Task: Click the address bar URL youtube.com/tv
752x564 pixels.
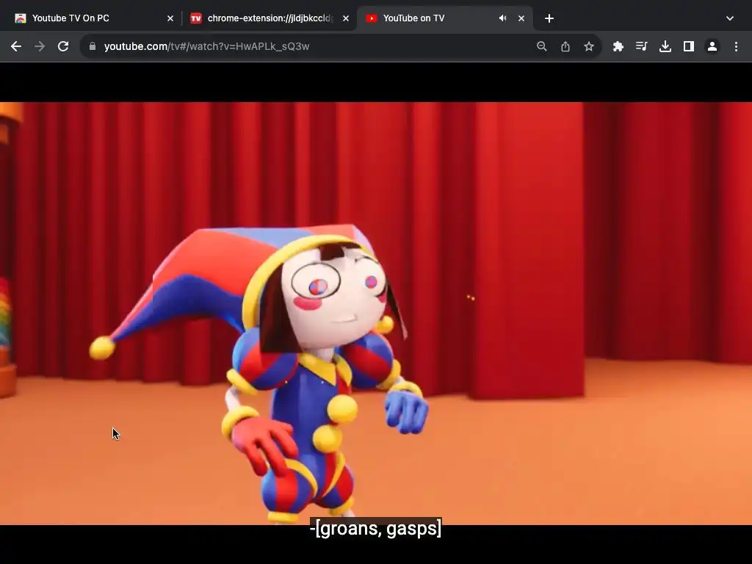Action: point(206,46)
